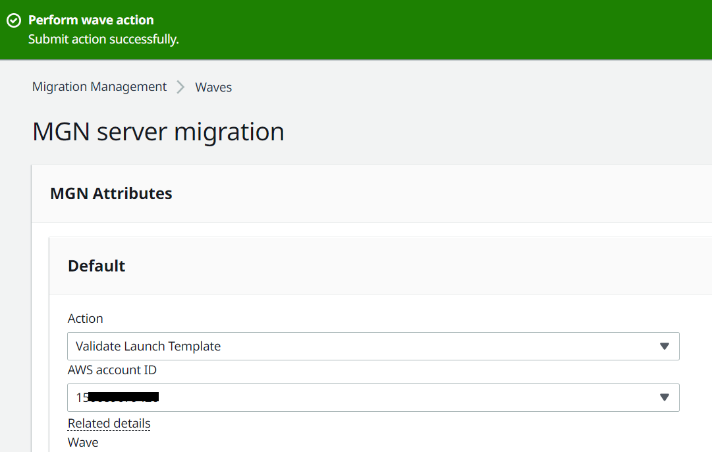Click the success checkmark icon in banner
The width and height of the screenshot is (712, 452).
click(x=14, y=20)
